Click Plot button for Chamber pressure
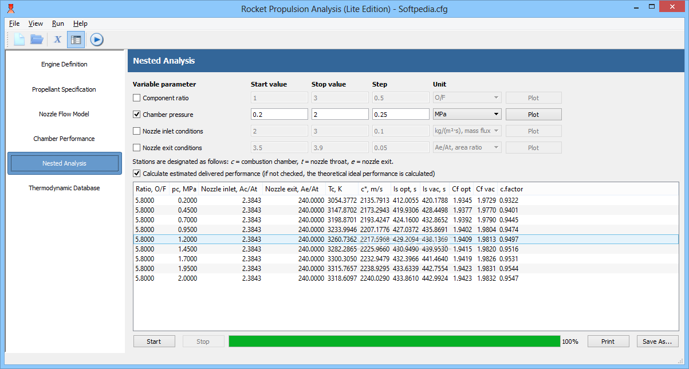The height and width of the screenshot is (369, 689). click(533, 115)
